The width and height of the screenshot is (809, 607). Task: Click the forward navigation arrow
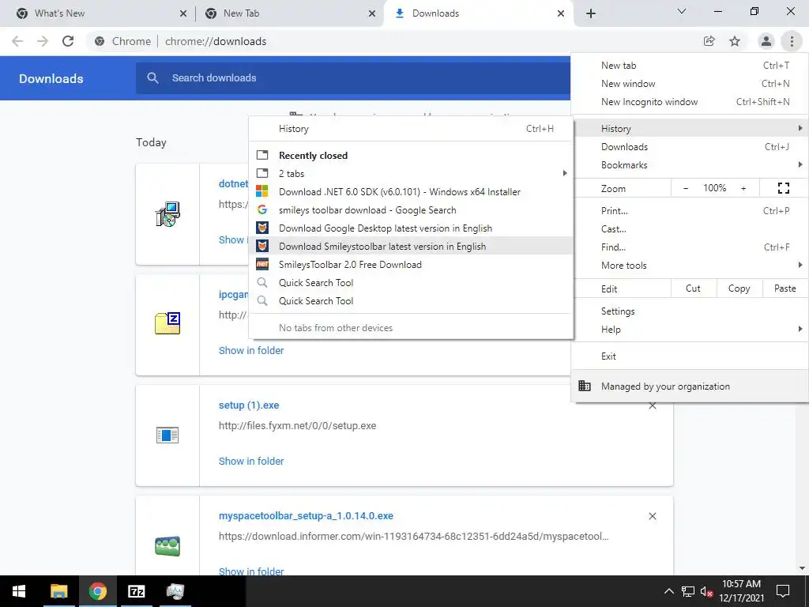[43, 41]
